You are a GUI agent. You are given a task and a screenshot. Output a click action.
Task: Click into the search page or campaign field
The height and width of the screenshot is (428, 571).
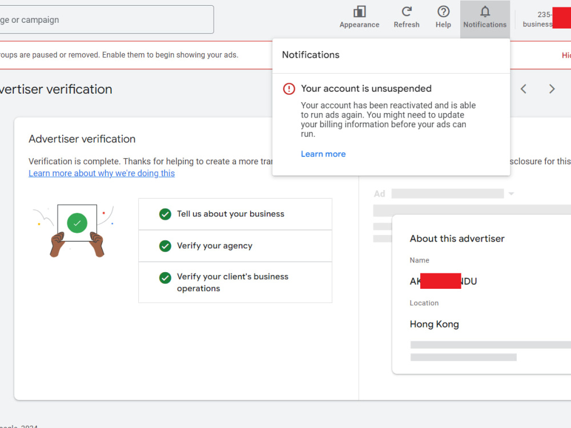[106, 19]
